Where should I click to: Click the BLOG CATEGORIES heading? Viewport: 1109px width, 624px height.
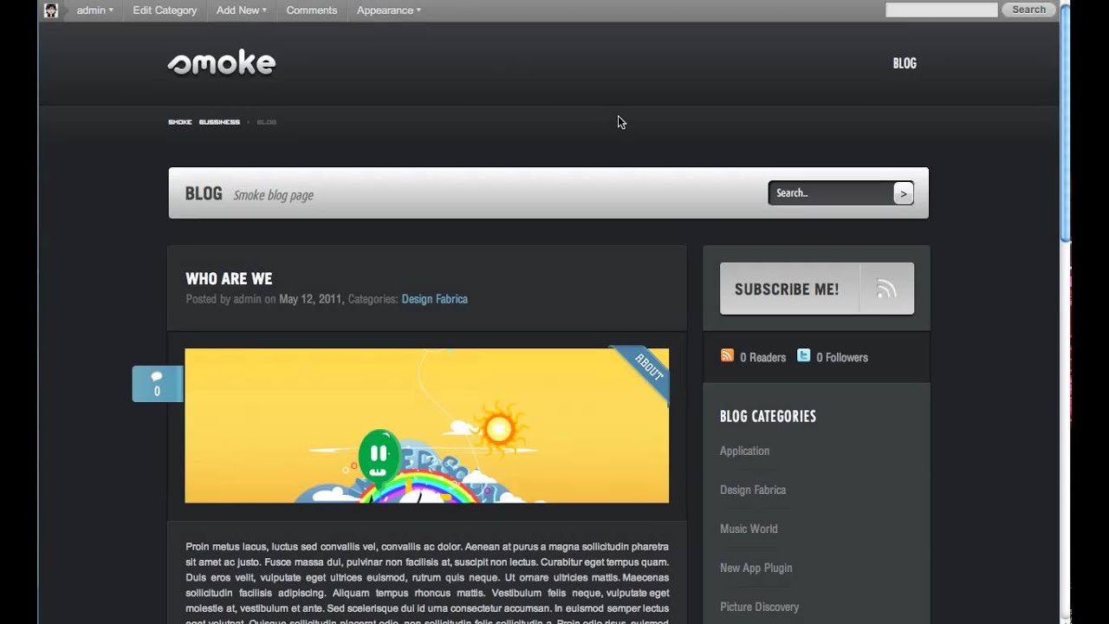coord(768,416)
